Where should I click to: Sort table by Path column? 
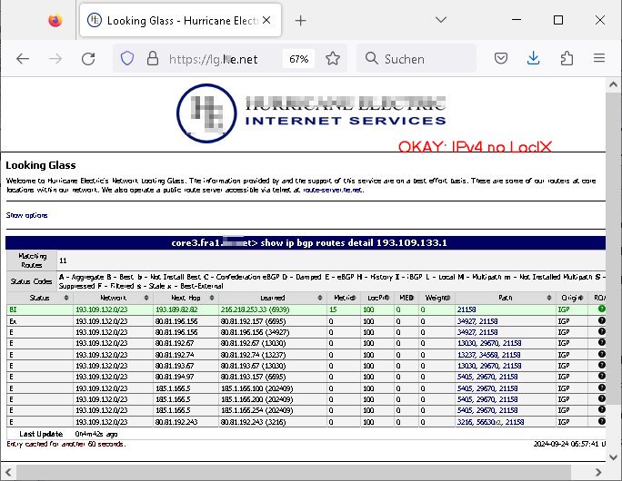506,298
